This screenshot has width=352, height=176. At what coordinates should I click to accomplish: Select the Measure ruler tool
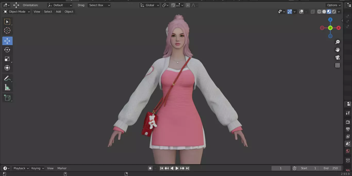(7, 87)
